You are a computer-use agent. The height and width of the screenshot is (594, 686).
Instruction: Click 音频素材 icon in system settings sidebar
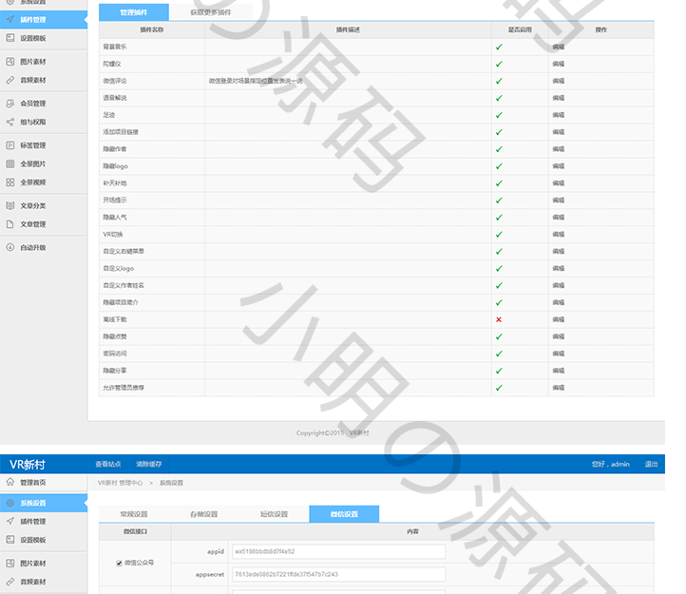pos(10,582)
